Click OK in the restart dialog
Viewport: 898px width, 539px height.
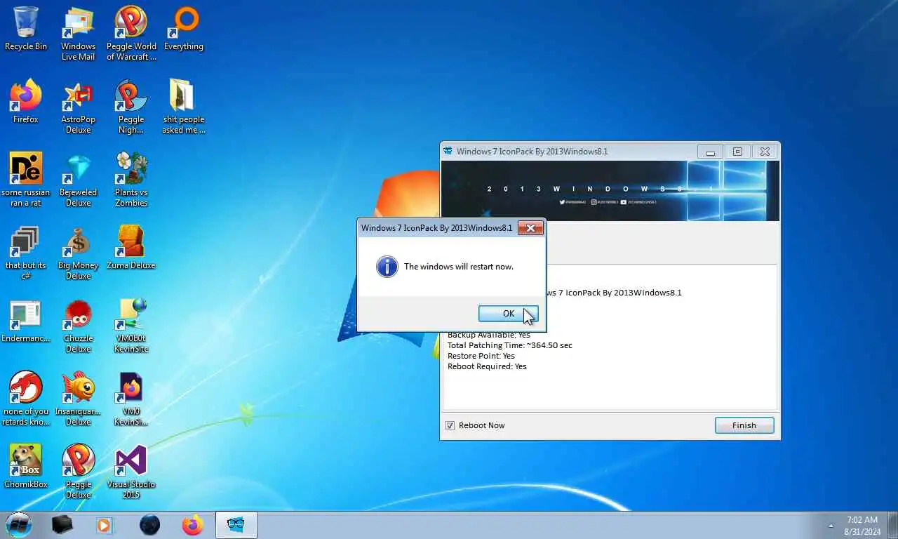pyautogui.click(x=508, y=314)
